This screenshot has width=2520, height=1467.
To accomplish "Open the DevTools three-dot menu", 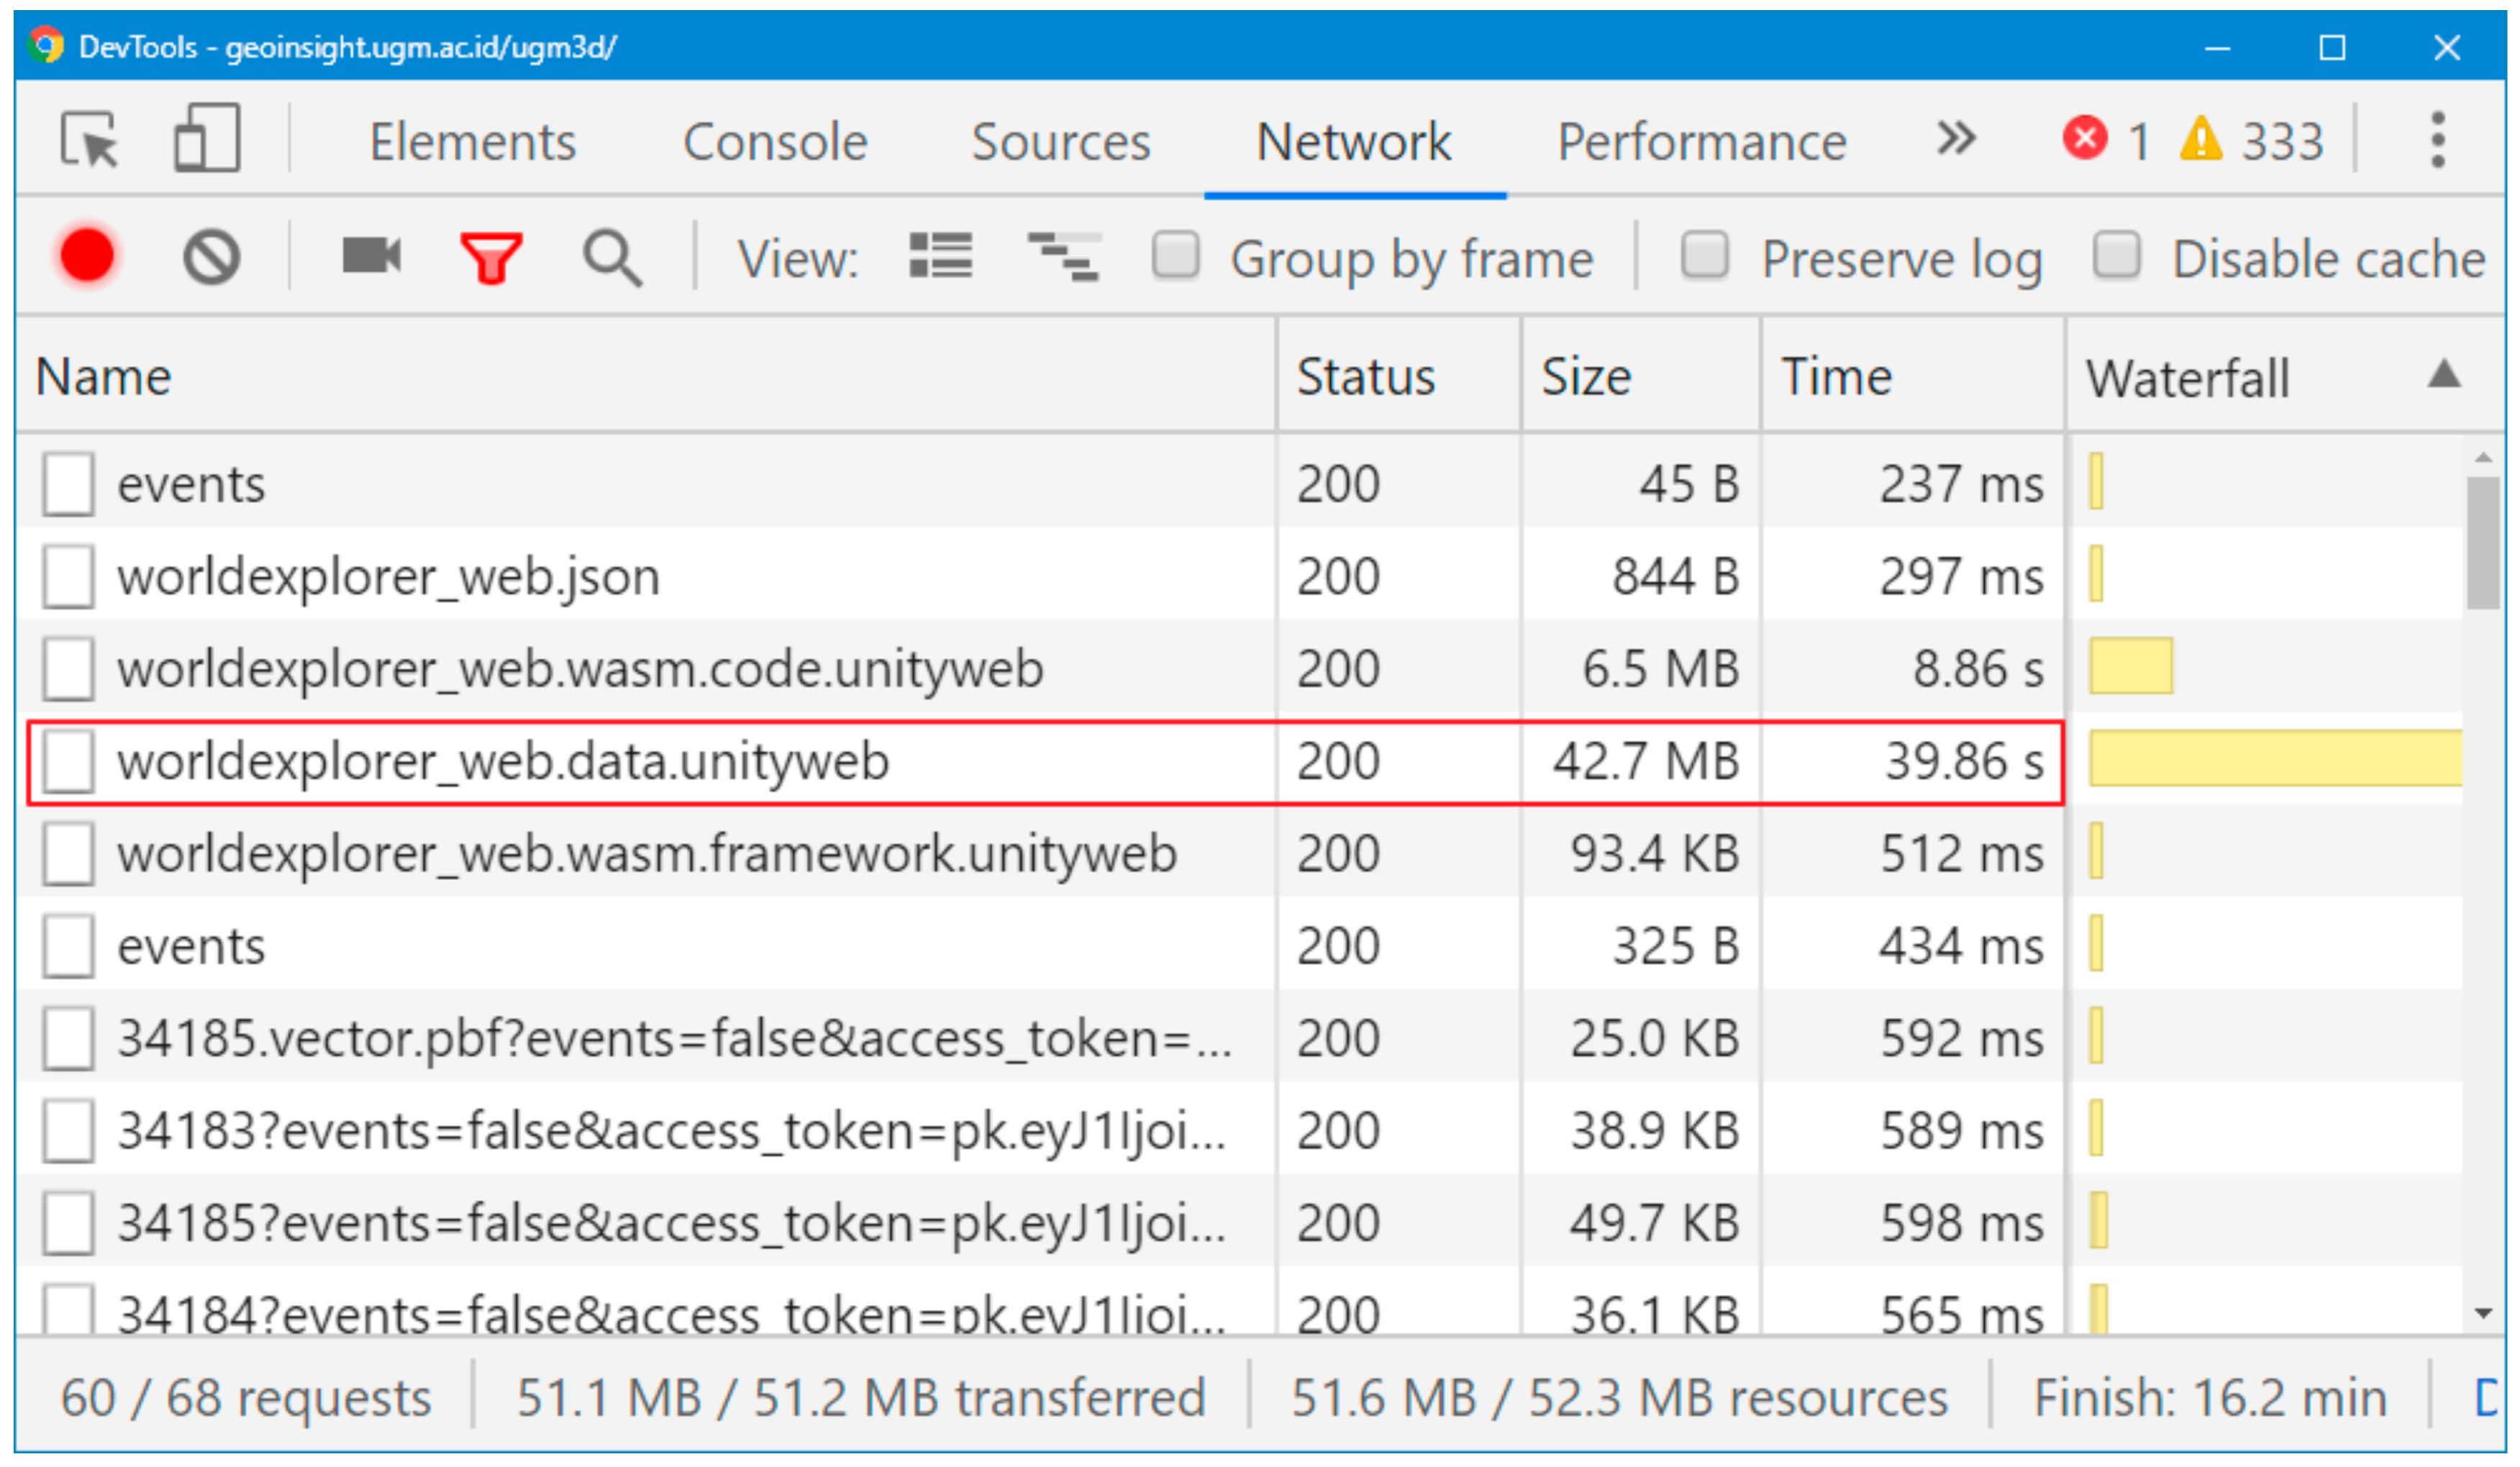I will click(x=2438, y=140).
